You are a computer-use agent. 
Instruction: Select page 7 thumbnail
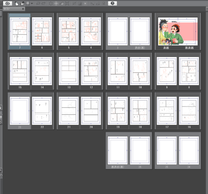point(20,31)
